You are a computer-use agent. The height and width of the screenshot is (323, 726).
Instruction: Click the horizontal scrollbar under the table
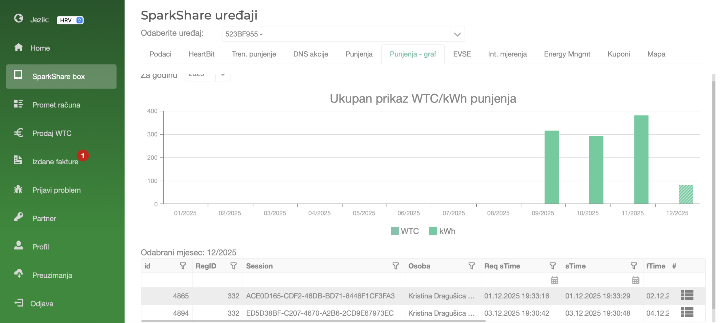[313, 321]
